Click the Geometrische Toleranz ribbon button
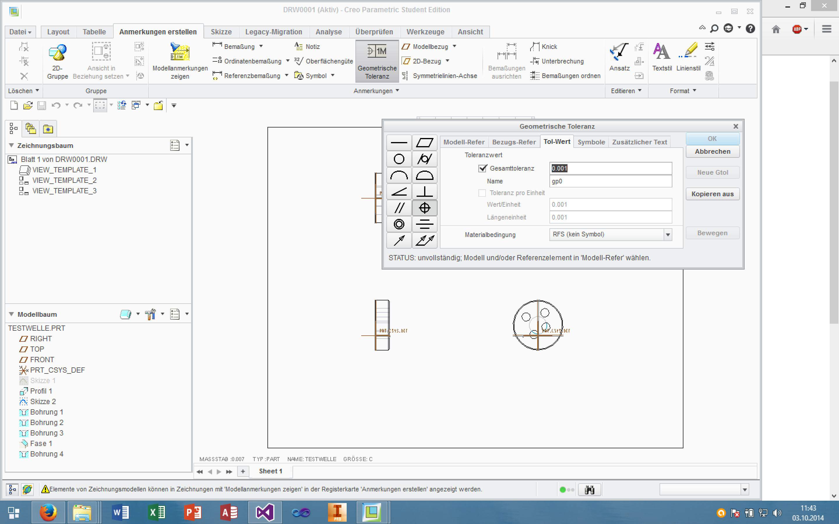839x524 pixels. click(377, 61)
